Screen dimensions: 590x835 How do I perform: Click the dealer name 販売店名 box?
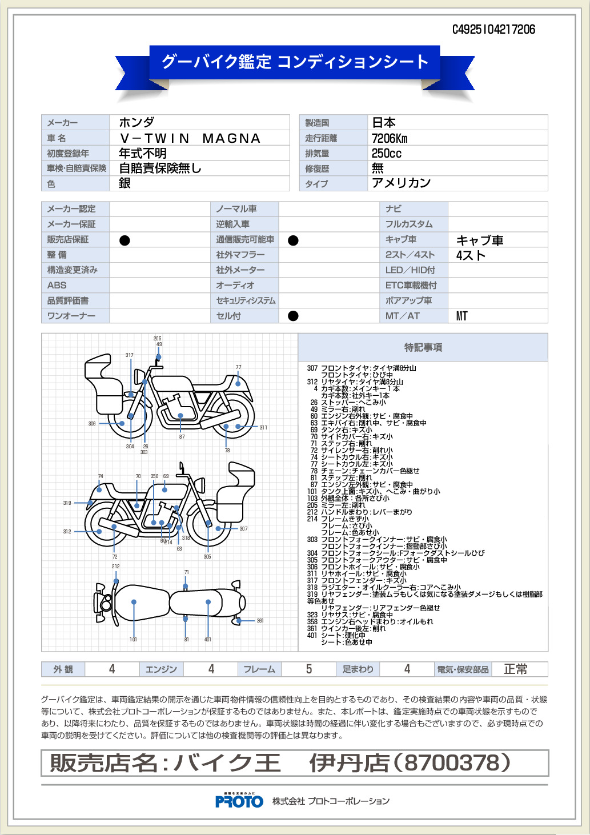(295, 763)
